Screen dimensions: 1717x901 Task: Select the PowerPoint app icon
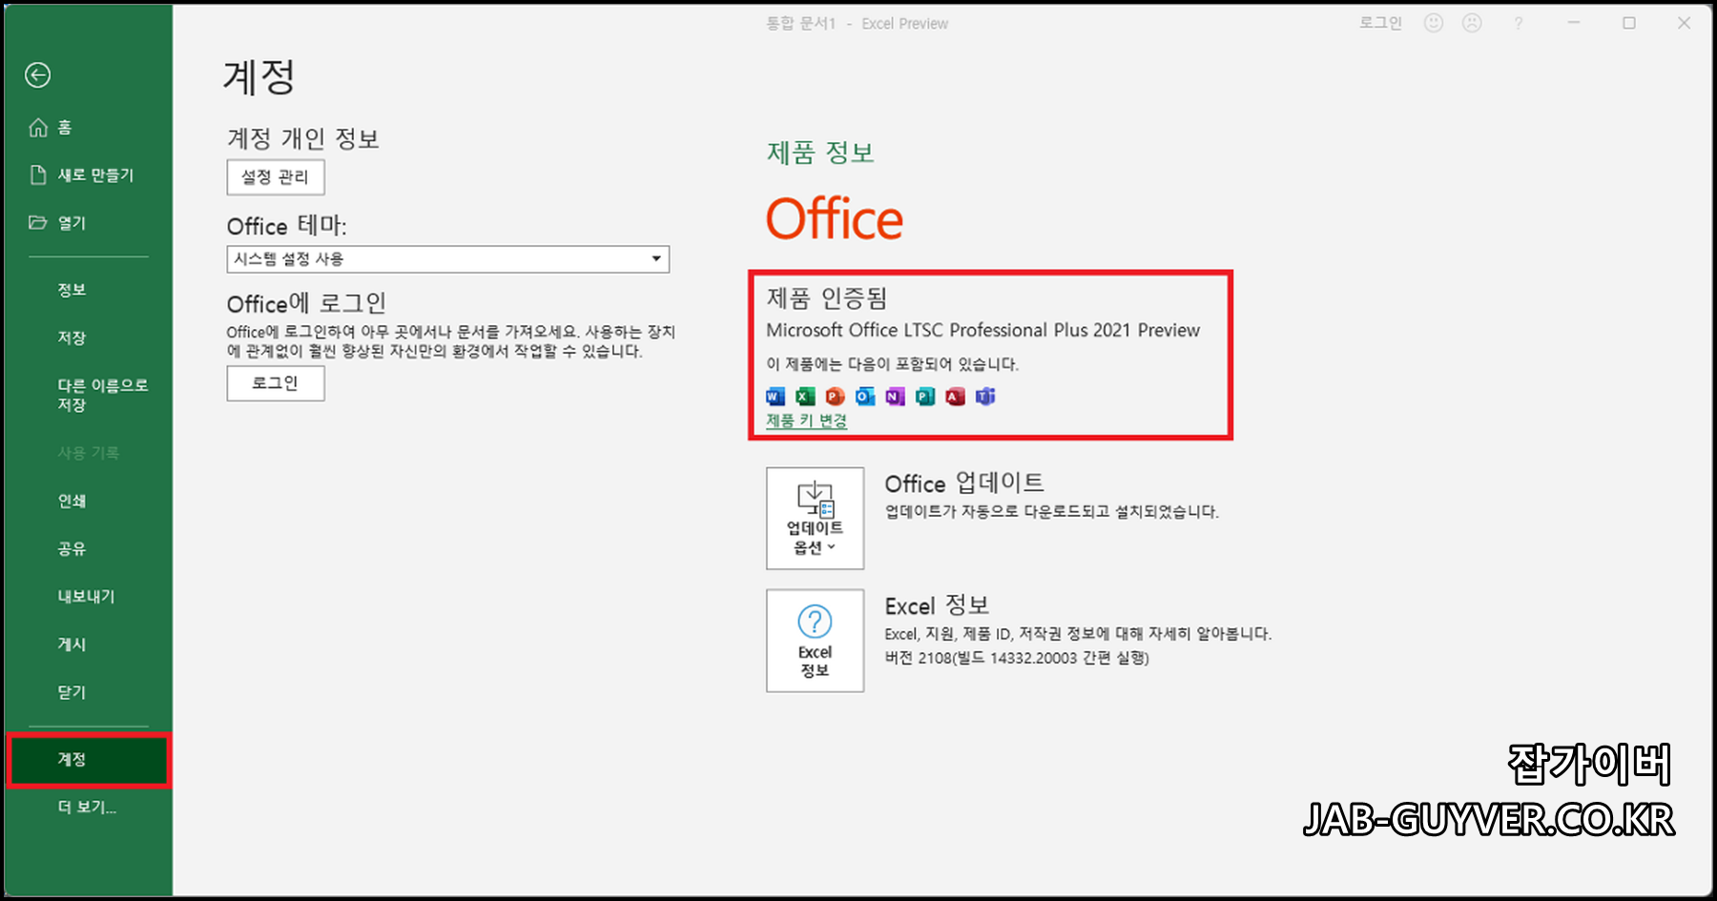(834, 397)
